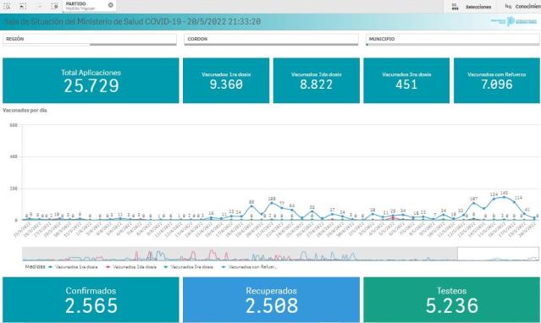Step forward one selection with the forward icon
541x323 pixels.
click(x=39, y=6)
